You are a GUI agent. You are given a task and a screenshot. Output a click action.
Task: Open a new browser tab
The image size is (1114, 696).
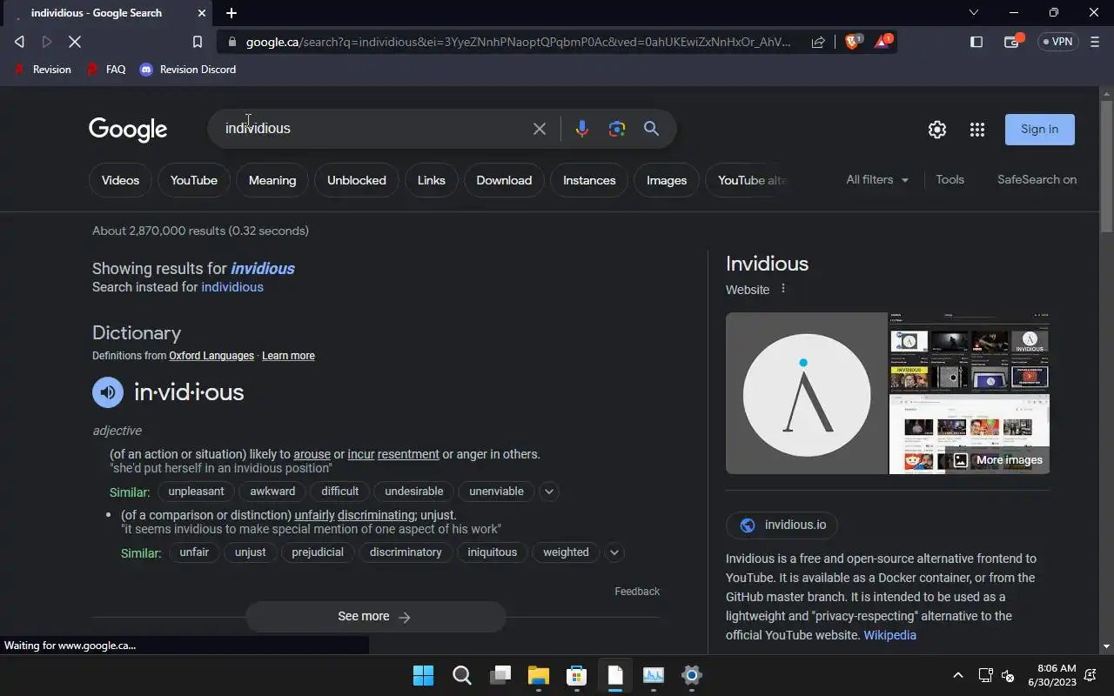(x=232, y=13)
